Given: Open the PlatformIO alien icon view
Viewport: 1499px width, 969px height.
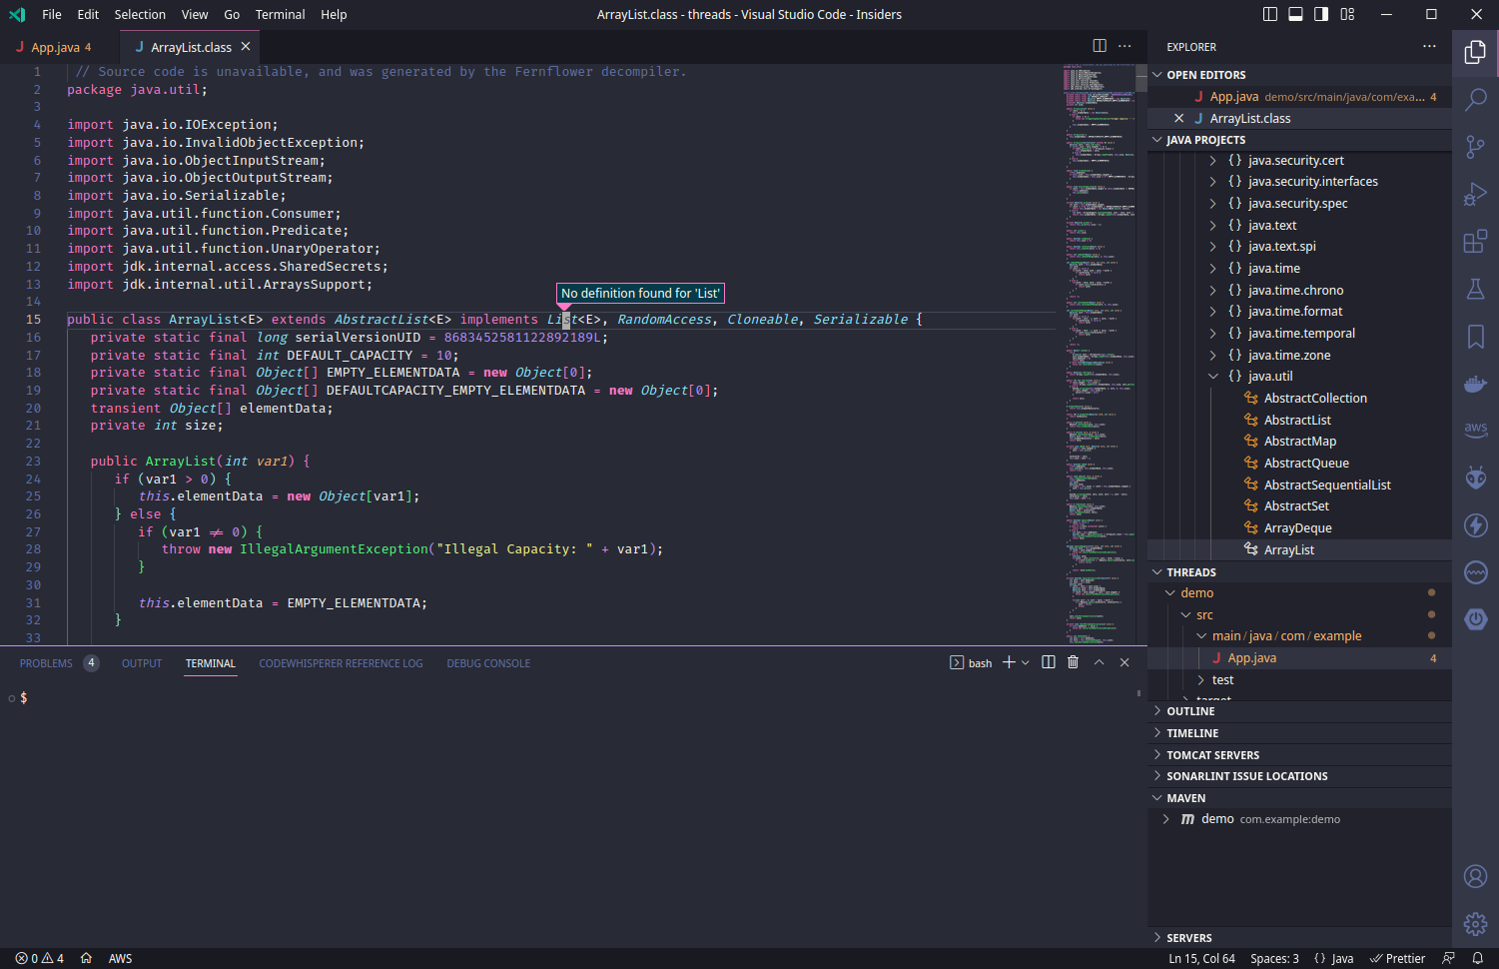Looking at the screenshot, I should pyautogui.click(x=1475, y=478).
